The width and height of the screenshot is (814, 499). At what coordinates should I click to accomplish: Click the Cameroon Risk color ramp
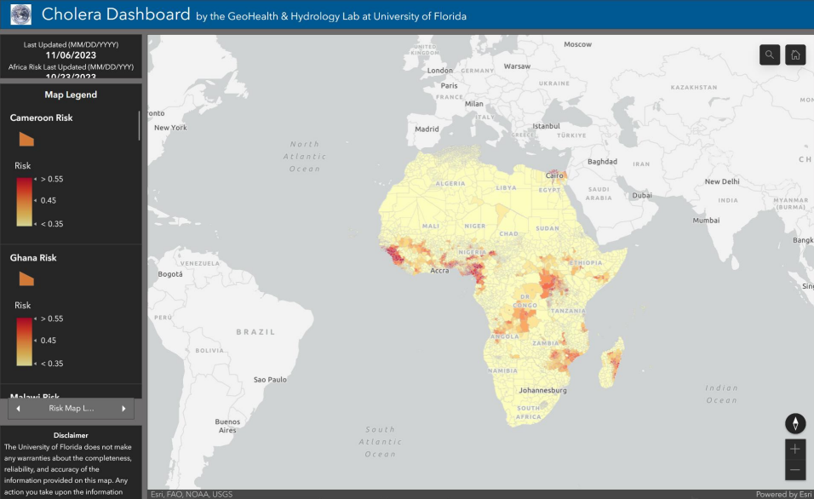pyautogui.click(x=25, y=201)
